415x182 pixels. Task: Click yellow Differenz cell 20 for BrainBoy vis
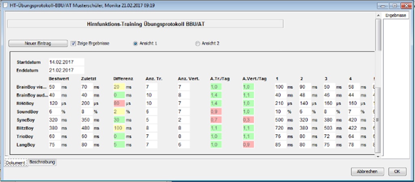(119, 87)
